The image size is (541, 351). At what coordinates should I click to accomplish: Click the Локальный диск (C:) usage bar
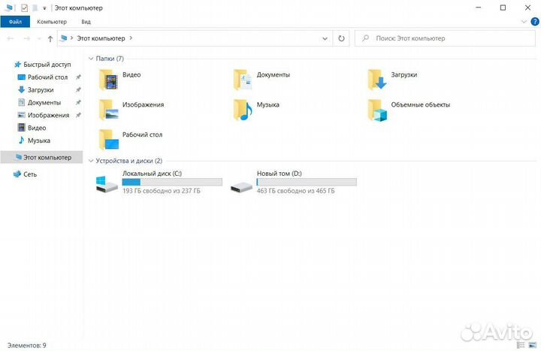172,182
